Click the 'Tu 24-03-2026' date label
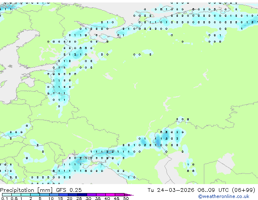This screenshot has width=258, height=200. 171,190
